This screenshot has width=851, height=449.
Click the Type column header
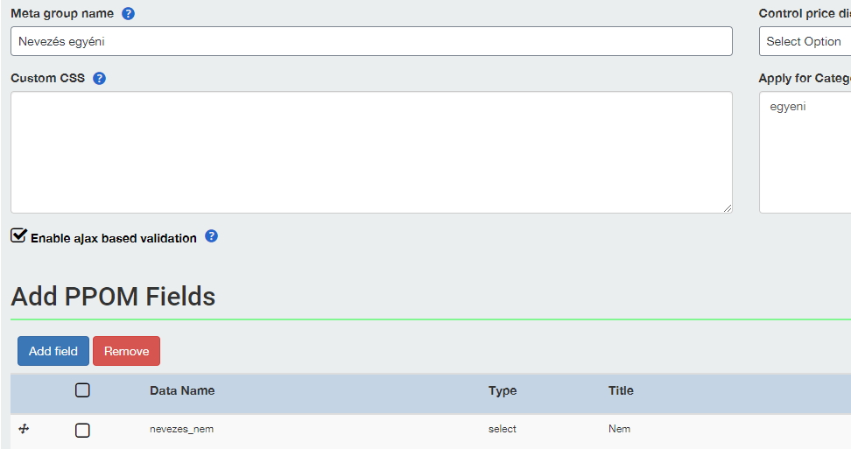click(503, 390)
